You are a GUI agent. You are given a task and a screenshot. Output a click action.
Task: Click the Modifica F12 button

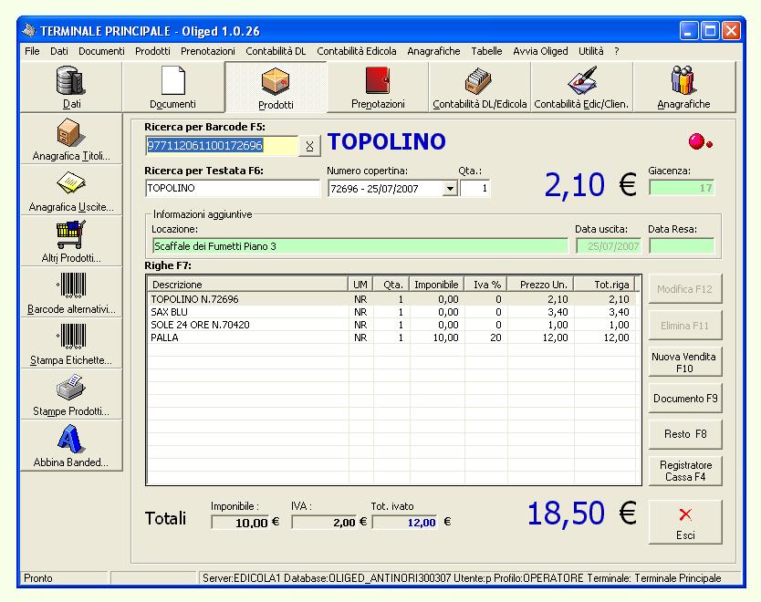click(684, 289)
